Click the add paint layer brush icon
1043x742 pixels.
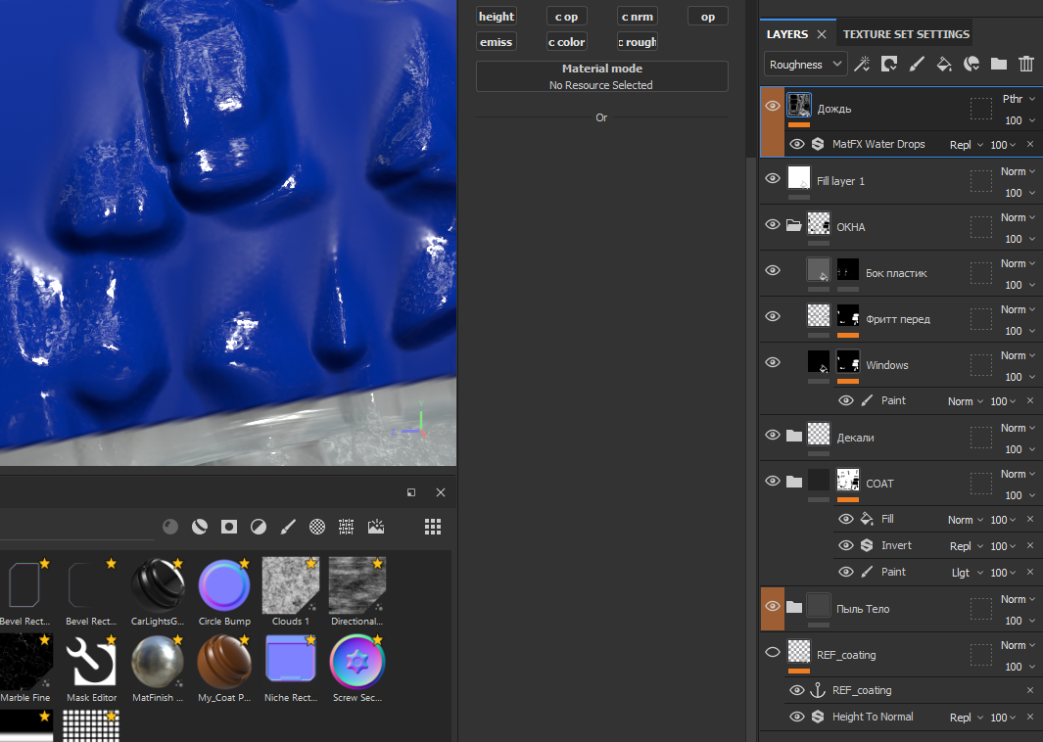(917, 65)
